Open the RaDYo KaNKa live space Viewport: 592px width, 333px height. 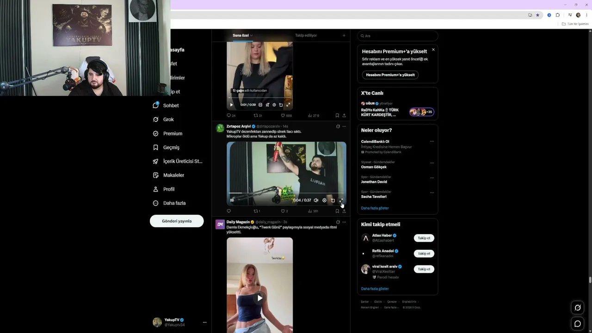click(x=397, y=110)
